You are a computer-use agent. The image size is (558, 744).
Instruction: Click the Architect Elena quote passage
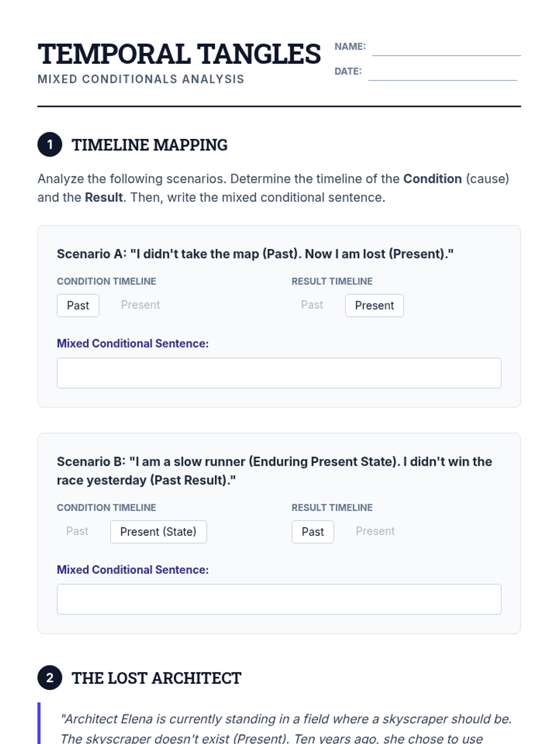(286, 728)
